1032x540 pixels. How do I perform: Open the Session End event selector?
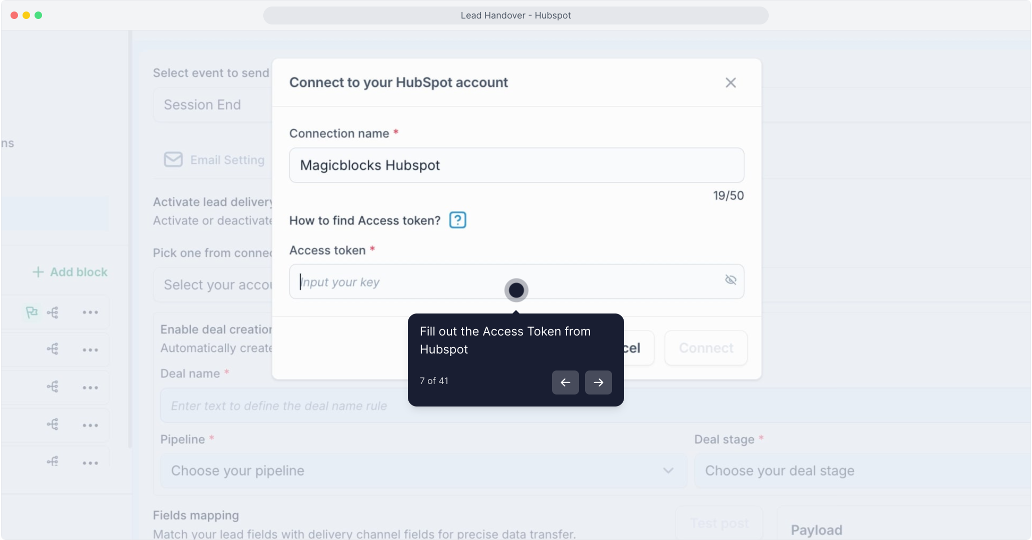[x=213, y=105]
